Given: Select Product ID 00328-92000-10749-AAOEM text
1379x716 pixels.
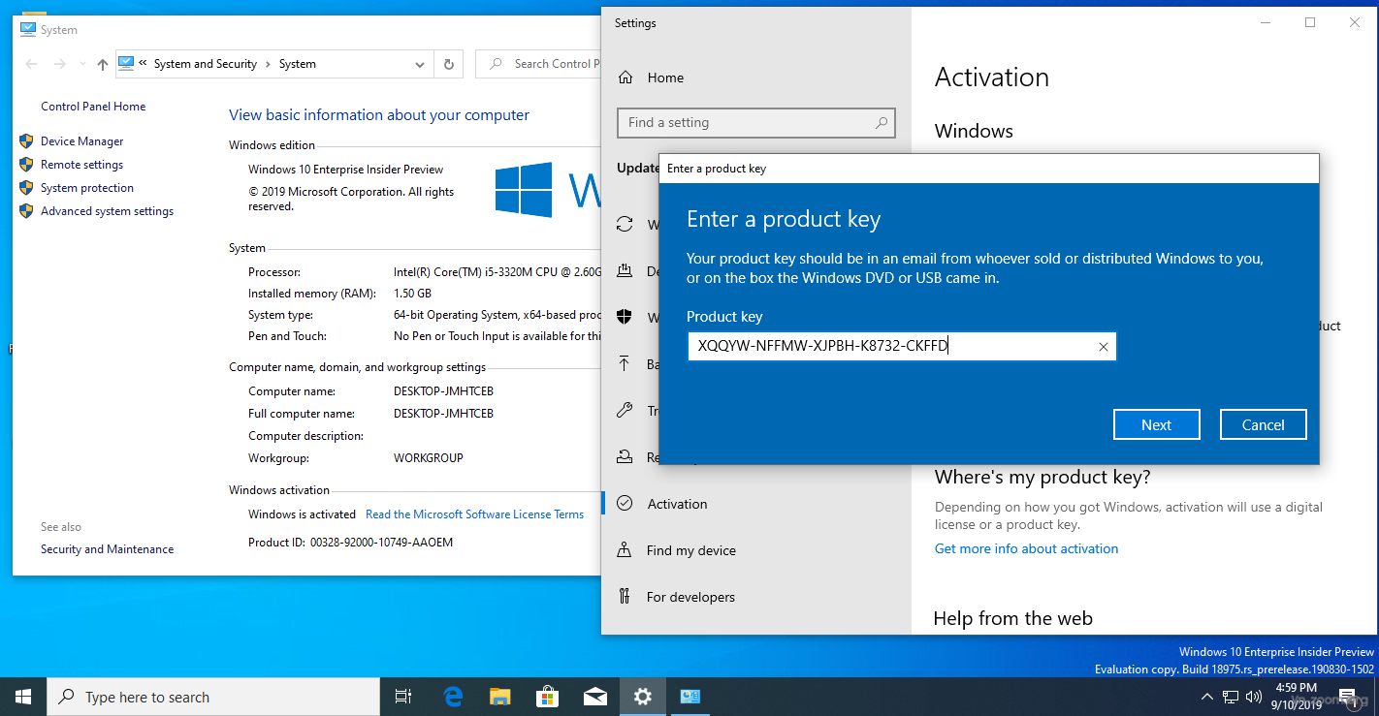Looking at the screenshot, I should [x=381, y=543].
